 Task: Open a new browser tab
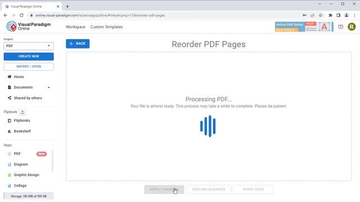click(67, 6)
